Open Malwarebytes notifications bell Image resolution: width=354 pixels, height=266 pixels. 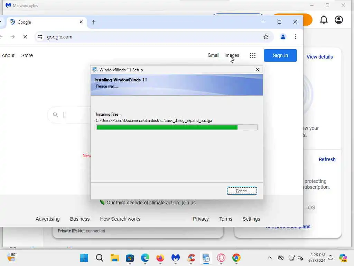click(324, 20)
